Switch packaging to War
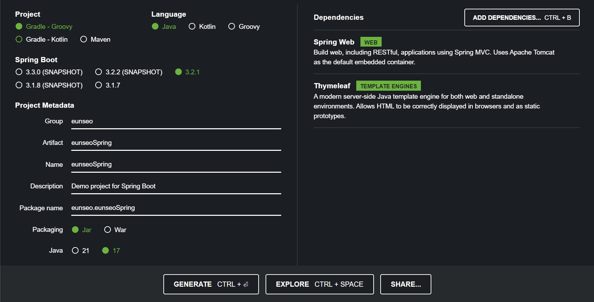 115,230
